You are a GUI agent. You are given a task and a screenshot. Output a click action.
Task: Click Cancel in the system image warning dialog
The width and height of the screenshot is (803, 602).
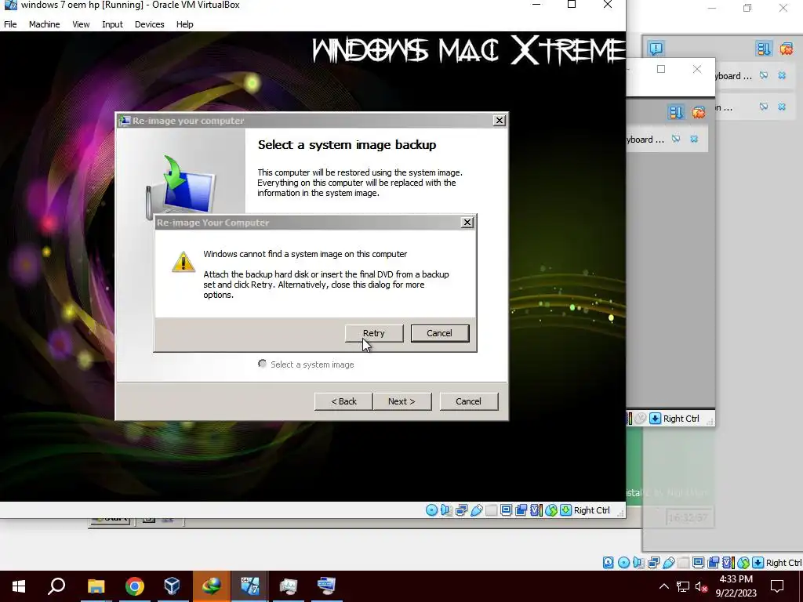(x=439, y=333)
